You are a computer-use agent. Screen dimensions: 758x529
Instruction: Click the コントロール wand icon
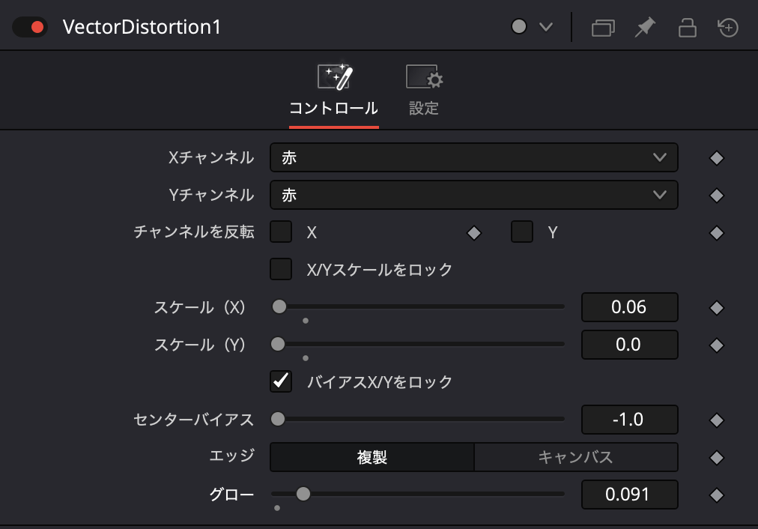point(335,77)
